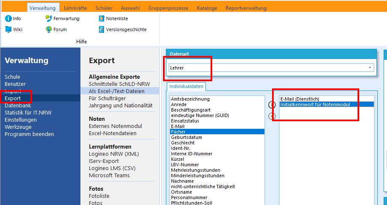Click the add-field right arrow button
This screenshot has width=387, height=205.
272,105
